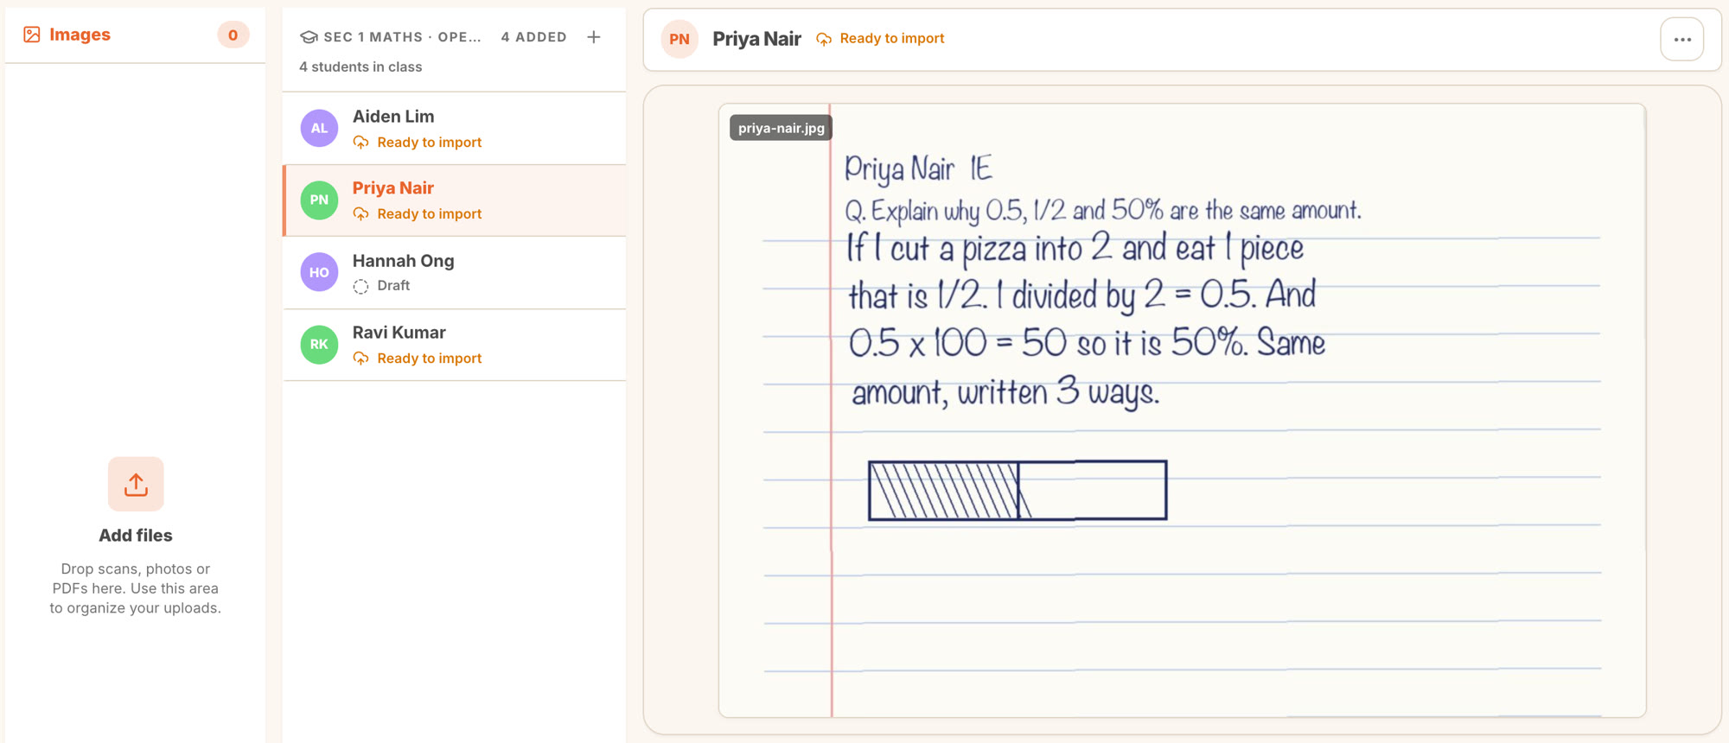The width and height of the screenshot is (1729, 743).
Task: Click 'Ready to import' under Ravi Kumar
Action: pos(429,358)
